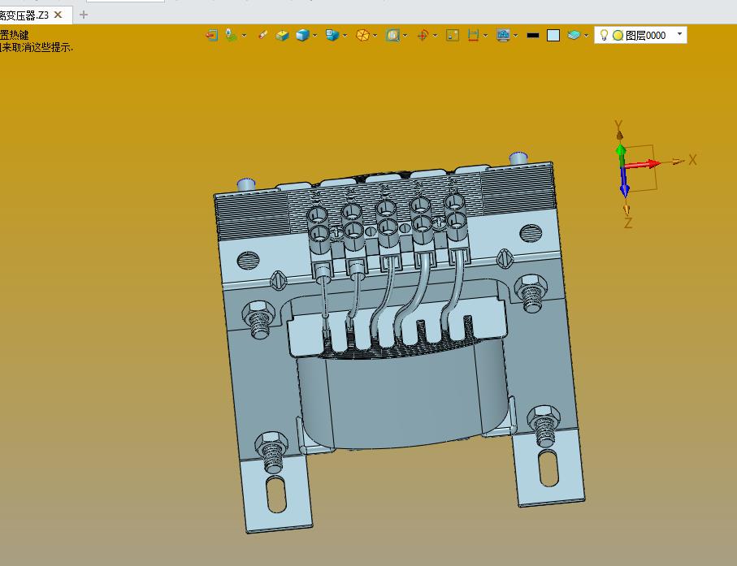Expand the arrow beside the teal layer icon
The height and width of the screenshot is (566, 737).
[x=586, y=36]
